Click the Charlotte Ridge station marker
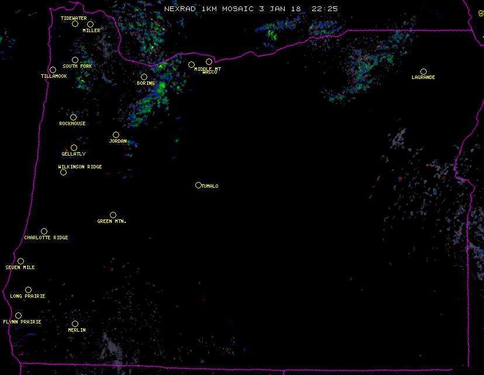 coord(44,231)
